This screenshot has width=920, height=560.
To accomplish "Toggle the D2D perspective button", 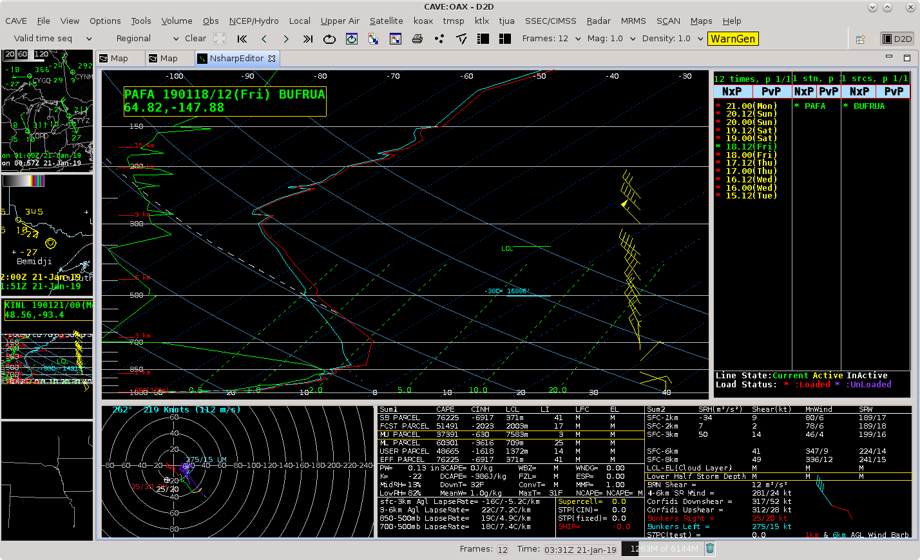I will 897,39.
